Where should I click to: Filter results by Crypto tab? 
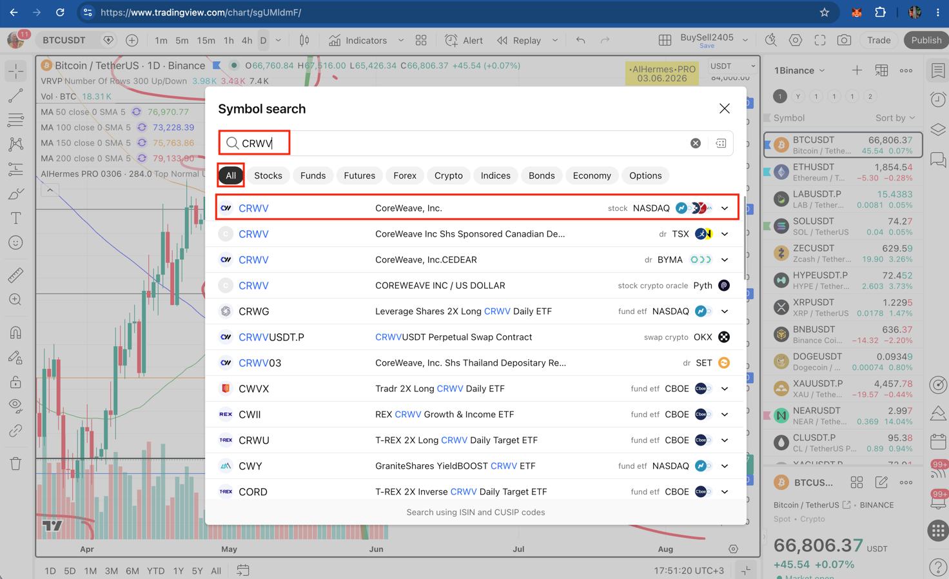(x=448, y=175)
